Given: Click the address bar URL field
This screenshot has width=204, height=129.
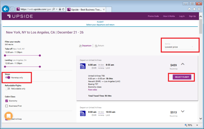Looking at the screenshot, I should (x=36, y=9).
